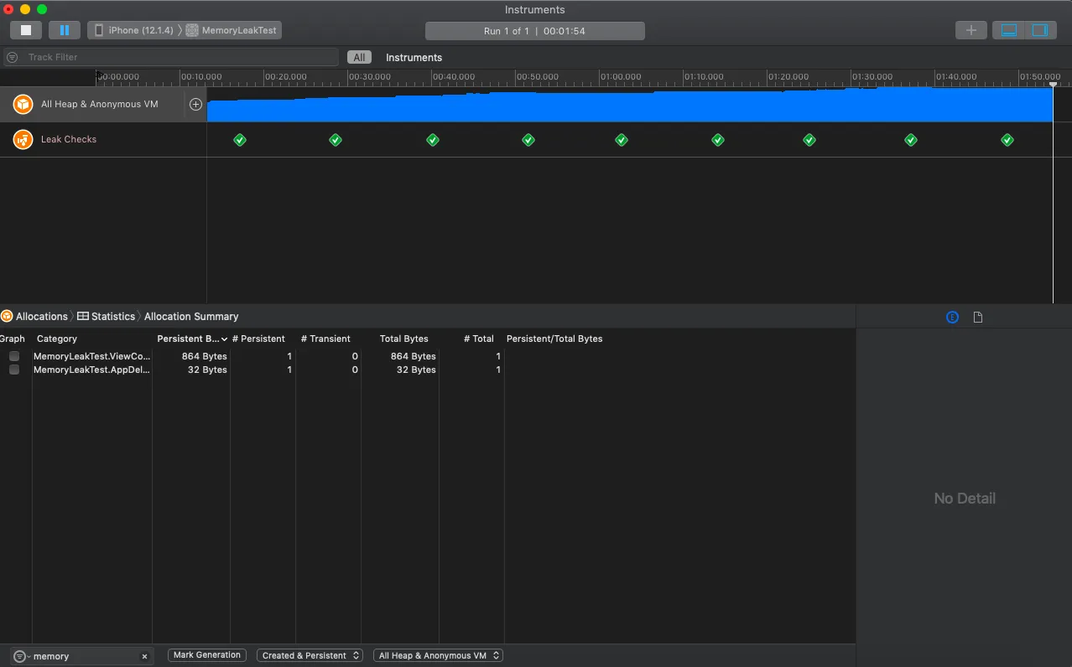Click the timeline ruler at 01:00.000
The height and width of the screenshot is (667, 1072).
click(x=621, y=76)
